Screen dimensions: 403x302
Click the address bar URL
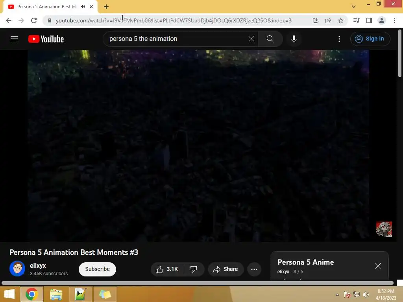coord(174,20)
